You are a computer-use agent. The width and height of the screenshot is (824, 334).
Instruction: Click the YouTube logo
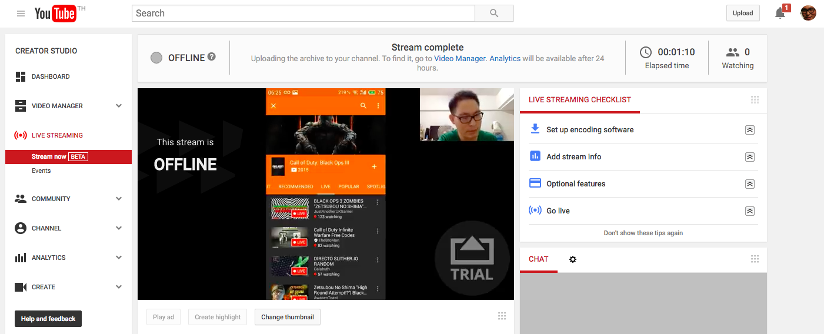(55, 14)
